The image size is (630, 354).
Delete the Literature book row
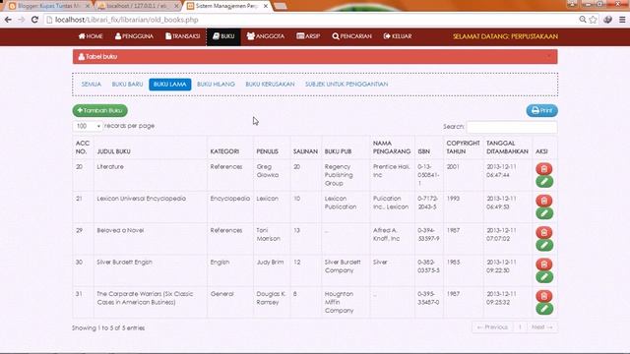(x=544, y=169)
